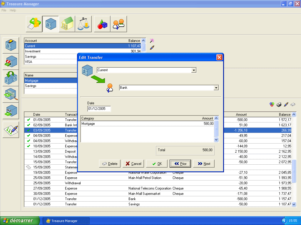Screen dimensions: 301x225
Task: Click the magic wand new account icon
Action: [152, 40]
